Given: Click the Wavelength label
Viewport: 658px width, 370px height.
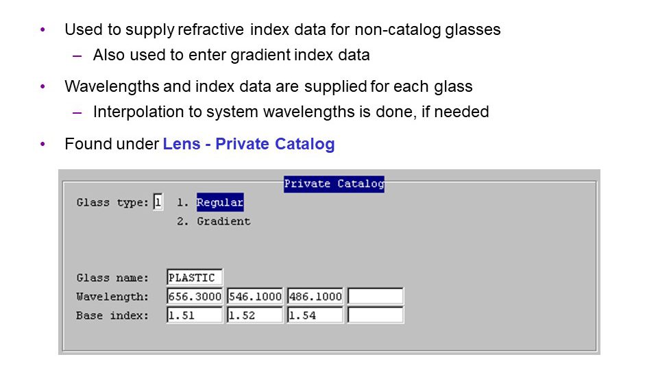Looking at the screenshot, I should click(x=112, y=297).
